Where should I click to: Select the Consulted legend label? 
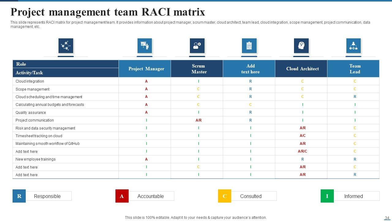pos(251,196)
